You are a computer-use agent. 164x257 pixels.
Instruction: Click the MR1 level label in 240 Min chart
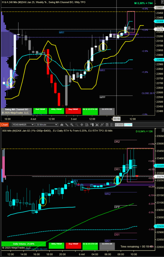[x=61, y=32]
